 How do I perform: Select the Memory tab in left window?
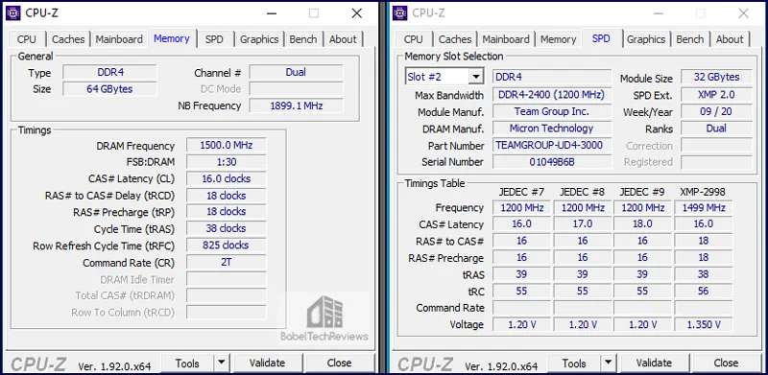click(x=172, y=38)
